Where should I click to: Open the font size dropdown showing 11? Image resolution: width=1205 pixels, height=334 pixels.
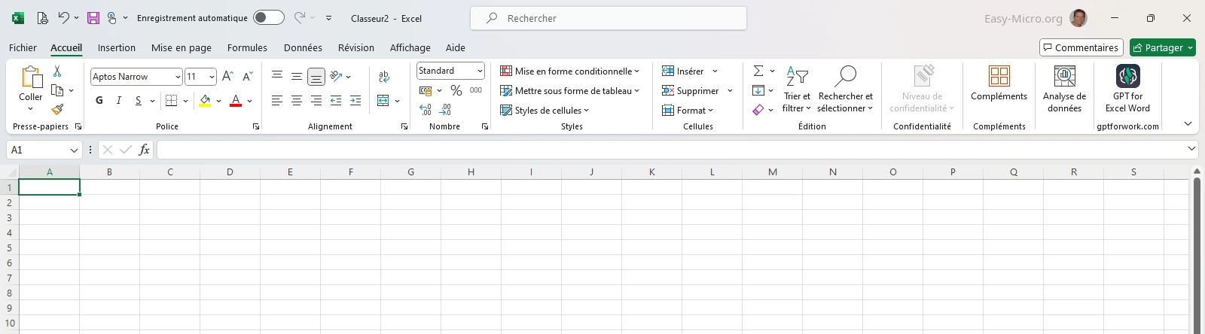(x=212, y=77)
